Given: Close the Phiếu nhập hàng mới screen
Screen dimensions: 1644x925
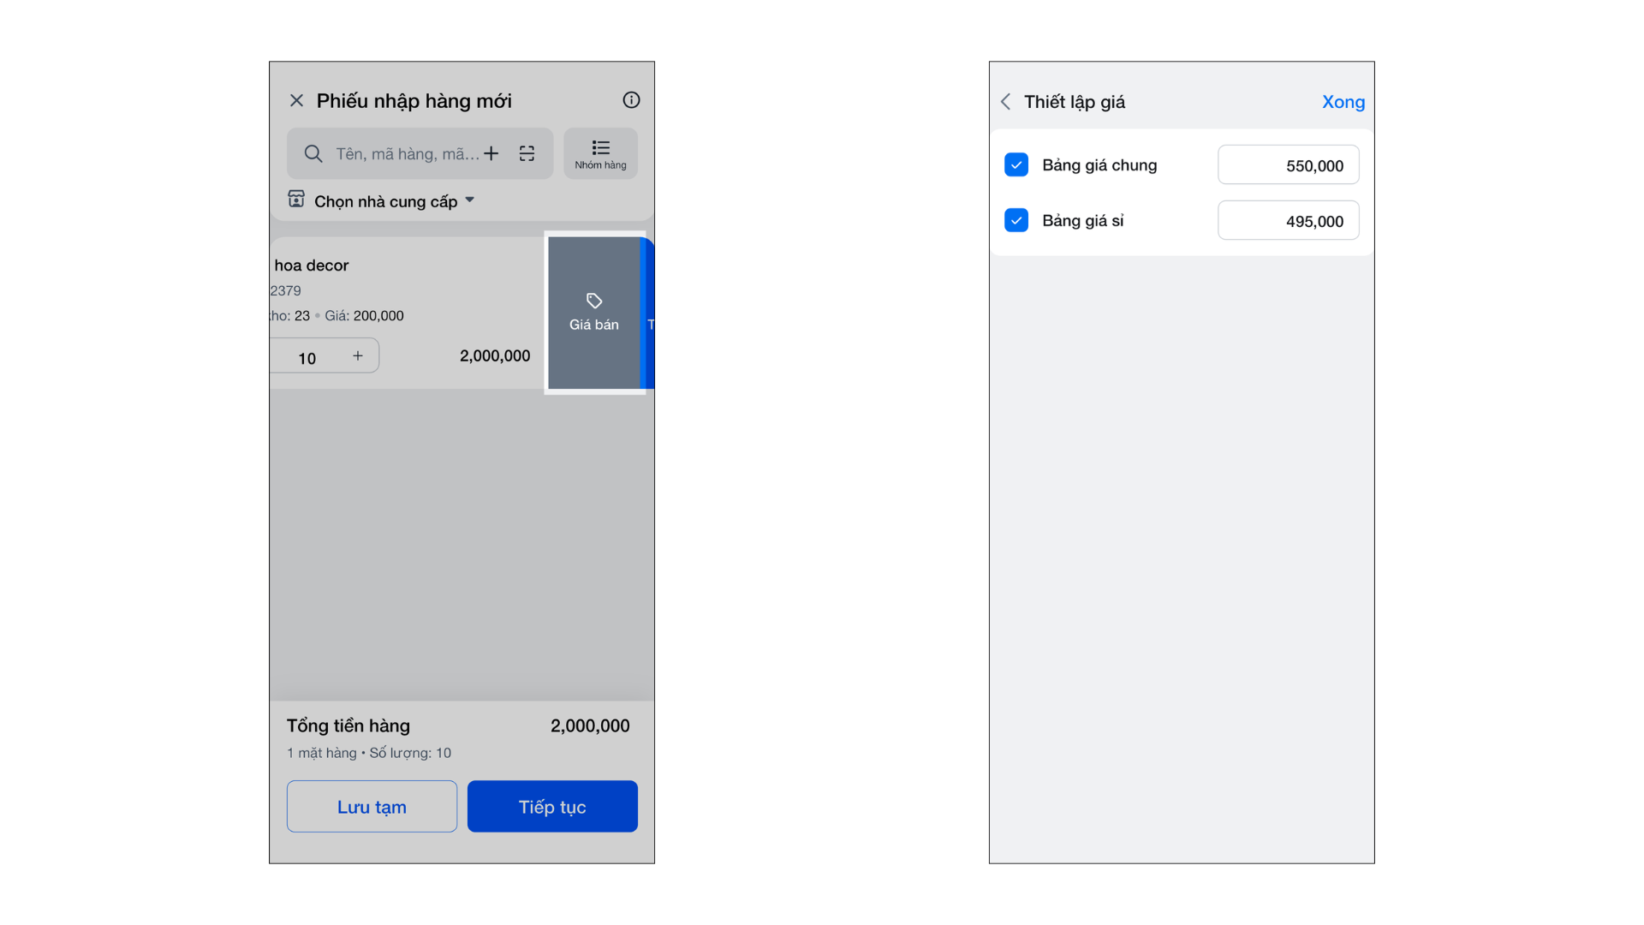Looking at the screenshot, I should (296, 101).
